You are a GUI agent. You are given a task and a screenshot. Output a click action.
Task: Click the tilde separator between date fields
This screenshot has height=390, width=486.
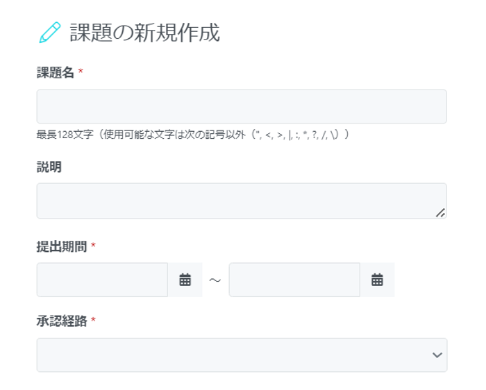click(215, 280)
